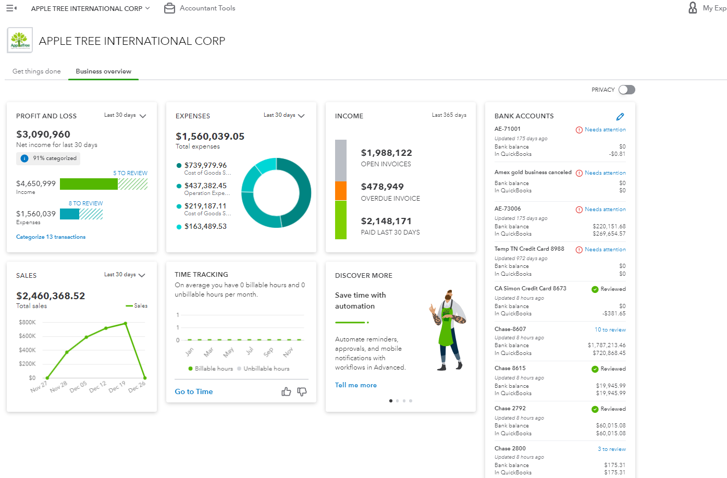
Task: Select third carousel dot in Discover More
Action: pyautogui.click(x=404, y=401)
